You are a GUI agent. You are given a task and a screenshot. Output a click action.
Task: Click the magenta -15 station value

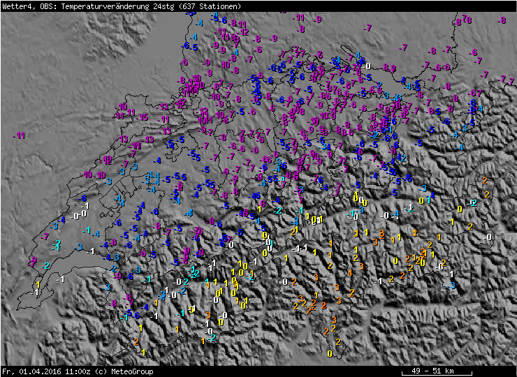[143, 118]
